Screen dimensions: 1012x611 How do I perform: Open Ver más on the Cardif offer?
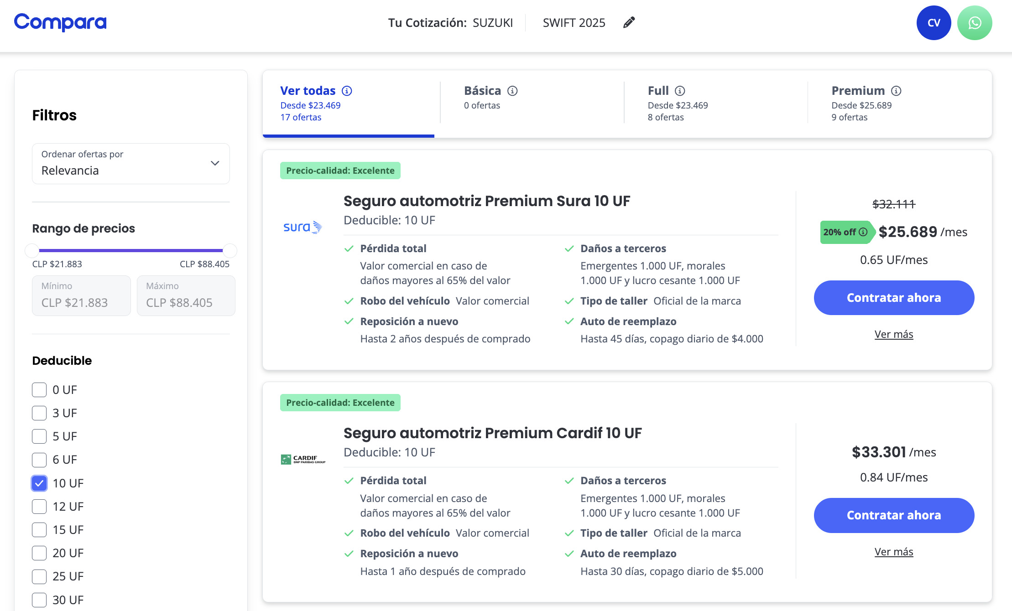pyautogui.click(x=893, y=552)
